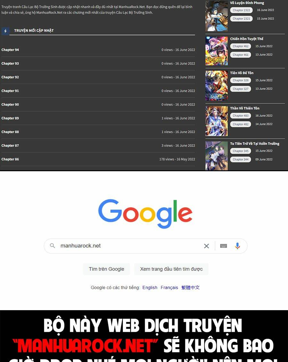Open the Chiến Hồn Tuyệt Thế cover thumbnail
Screen dimensions: 288x362
coord(216,51)
